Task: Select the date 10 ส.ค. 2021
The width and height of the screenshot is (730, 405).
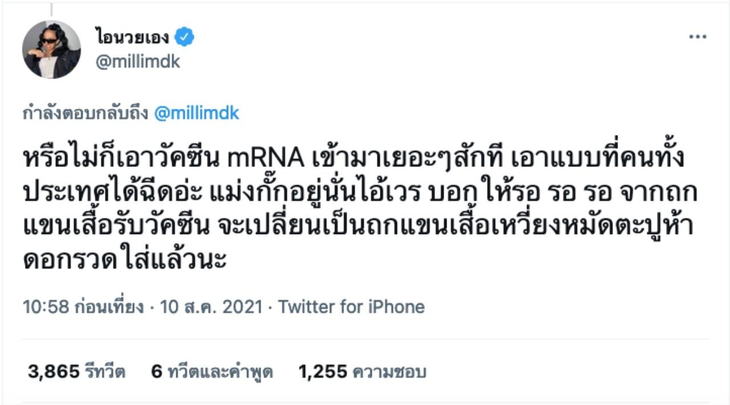Action: 211,307
